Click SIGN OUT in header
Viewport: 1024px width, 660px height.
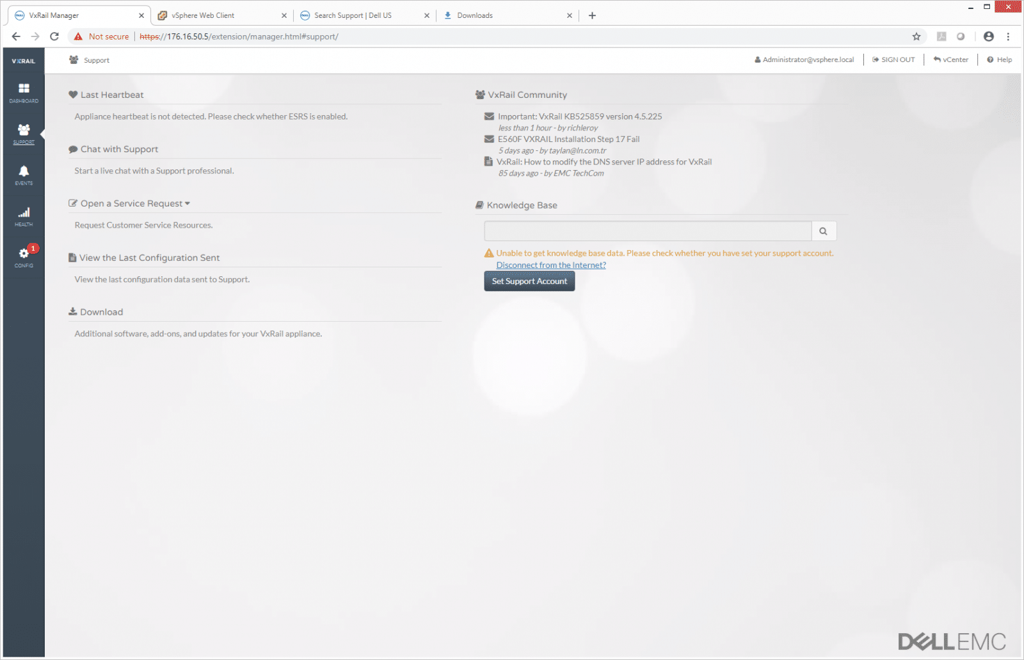(893, 59)
